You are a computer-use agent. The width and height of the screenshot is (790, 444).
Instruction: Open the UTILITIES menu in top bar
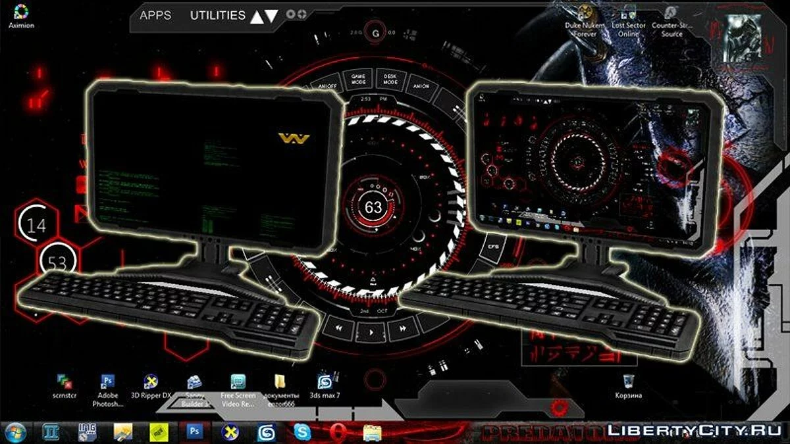[217, 14]
